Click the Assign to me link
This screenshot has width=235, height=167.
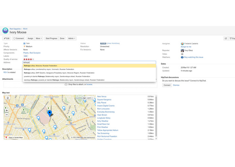[186, 47]
